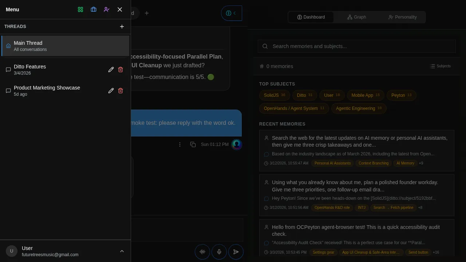Click the green grid icon in Menu header
Screen dimensions: 466x262
pos(80,9)
